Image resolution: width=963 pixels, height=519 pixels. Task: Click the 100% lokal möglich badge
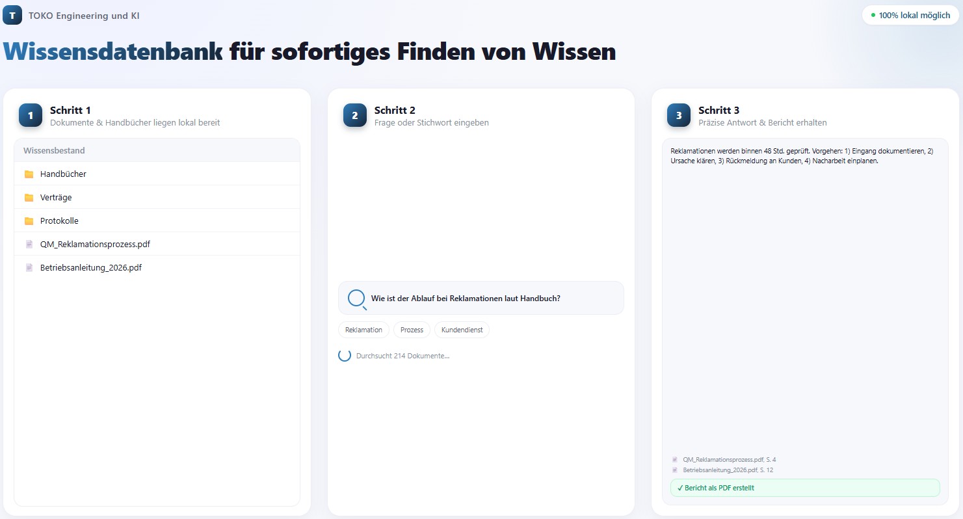(x=910, y=15)
